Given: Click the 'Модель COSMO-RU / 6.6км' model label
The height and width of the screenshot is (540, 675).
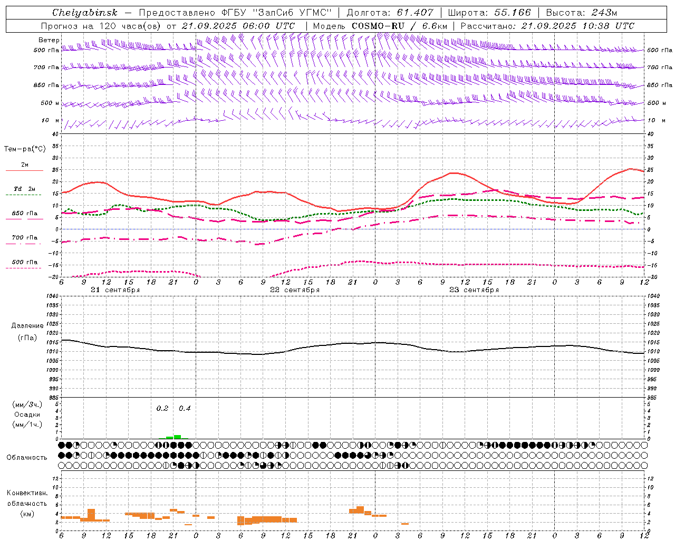Looking at the screenshot, I should pyautogui.click(x=380, y=26).
